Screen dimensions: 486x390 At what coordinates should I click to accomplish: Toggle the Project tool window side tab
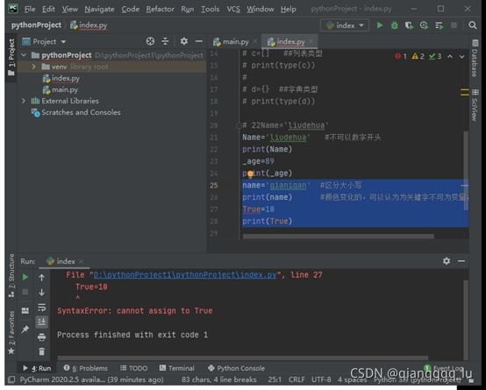(11, 57)
